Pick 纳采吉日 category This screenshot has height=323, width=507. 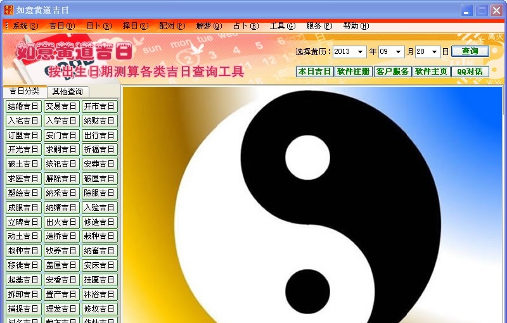coord(61,193)
